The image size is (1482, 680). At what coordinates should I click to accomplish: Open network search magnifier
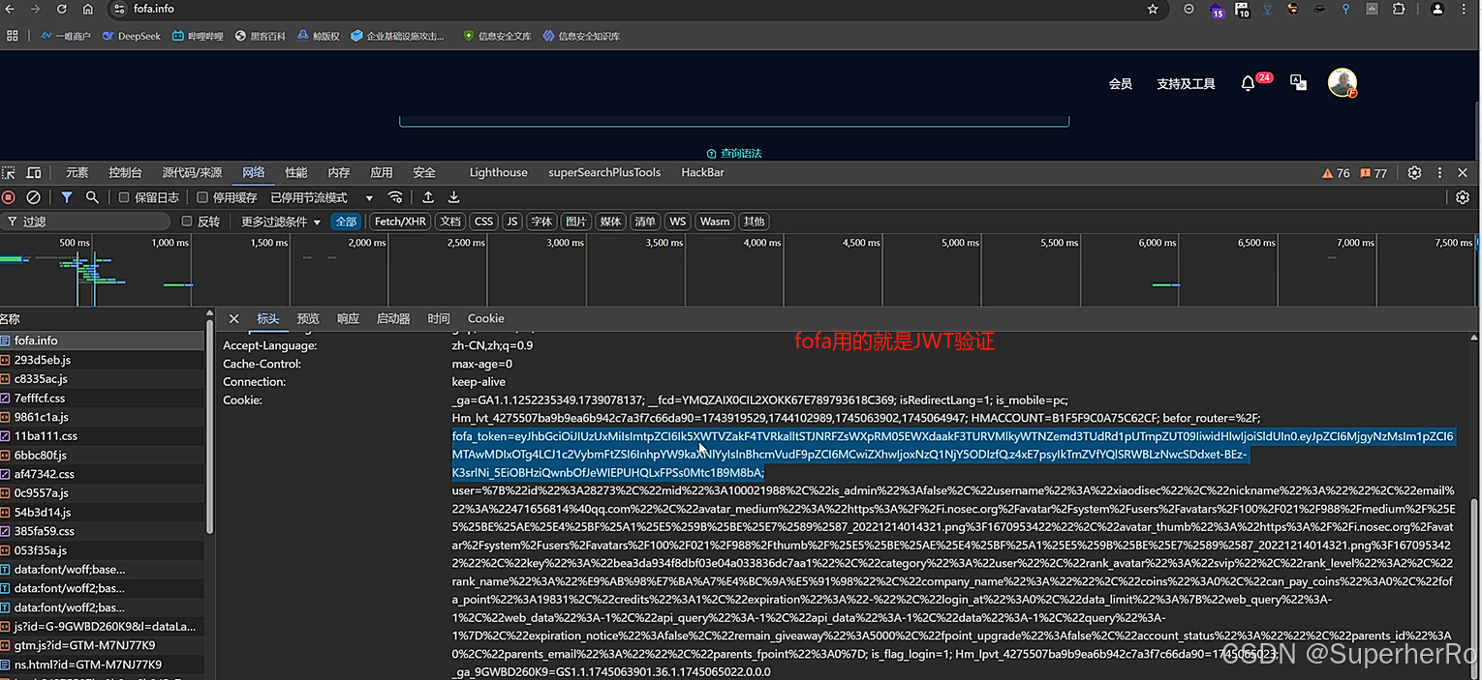pos(92,197)
